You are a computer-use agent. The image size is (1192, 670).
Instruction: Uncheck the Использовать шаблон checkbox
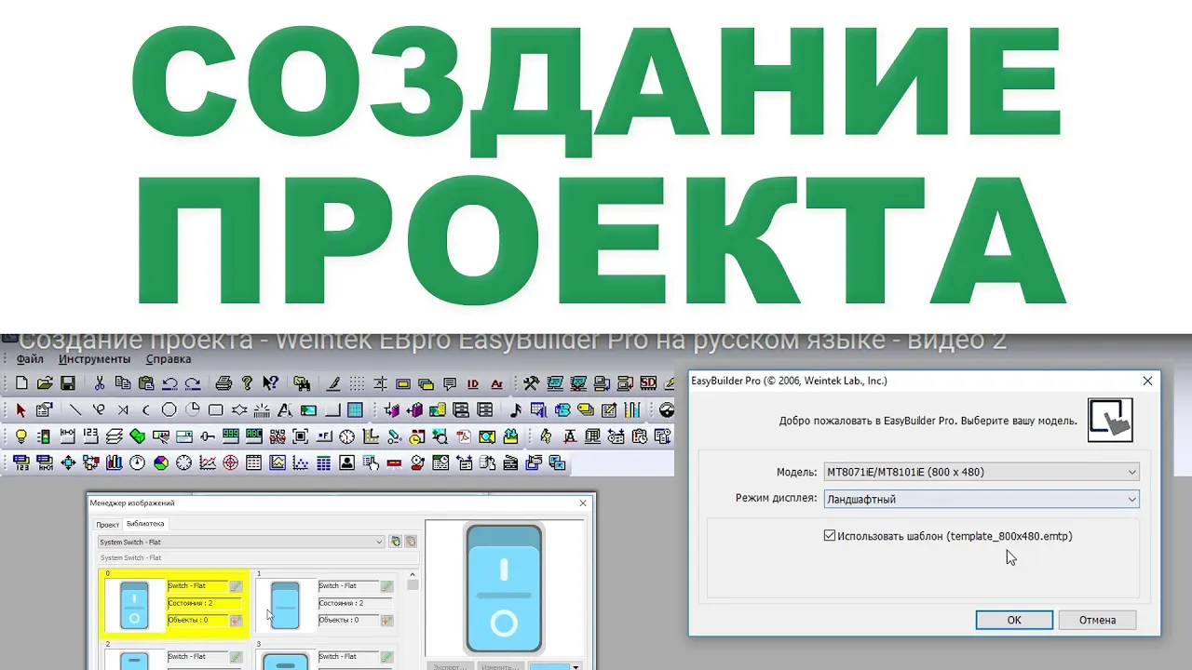[x=830, y=536]
